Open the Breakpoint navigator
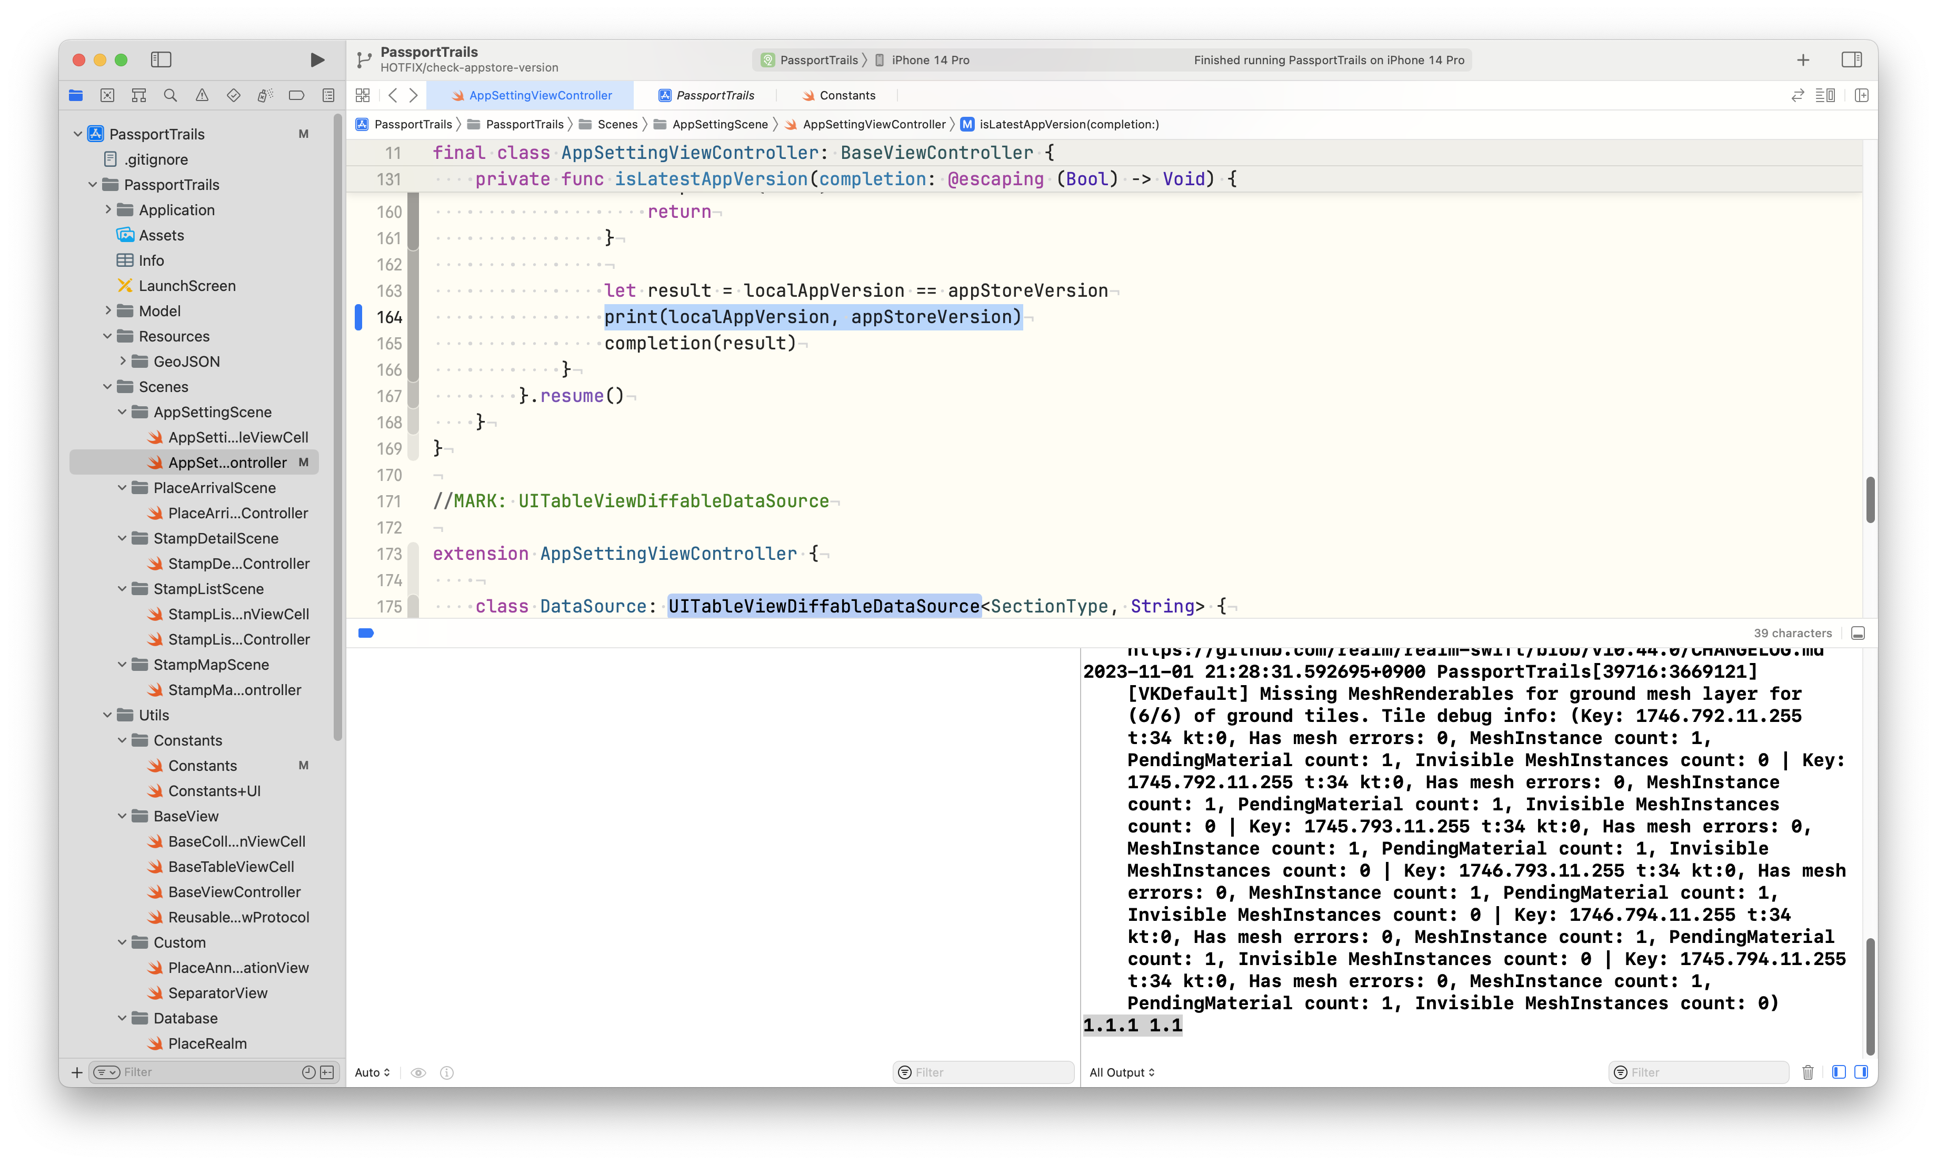Screen dimensions: 1937x1165 pyautogui.click(x=297, y=95)
